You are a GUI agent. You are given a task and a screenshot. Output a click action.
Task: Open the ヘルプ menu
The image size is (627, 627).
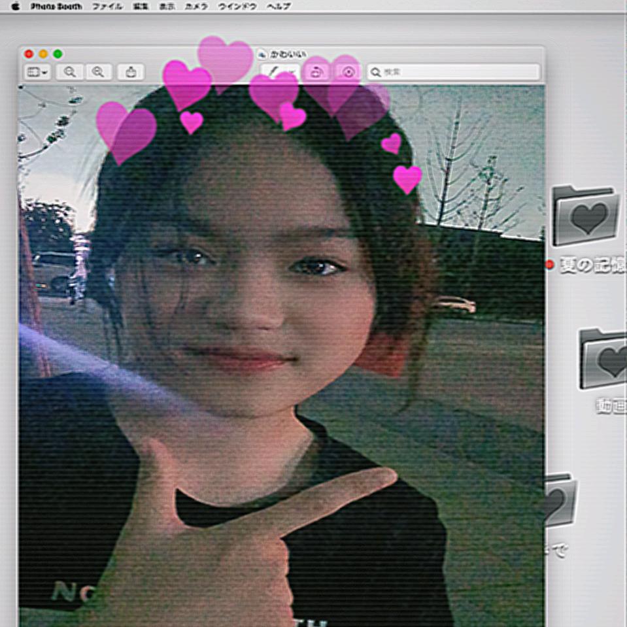click(x=279, y=7)
